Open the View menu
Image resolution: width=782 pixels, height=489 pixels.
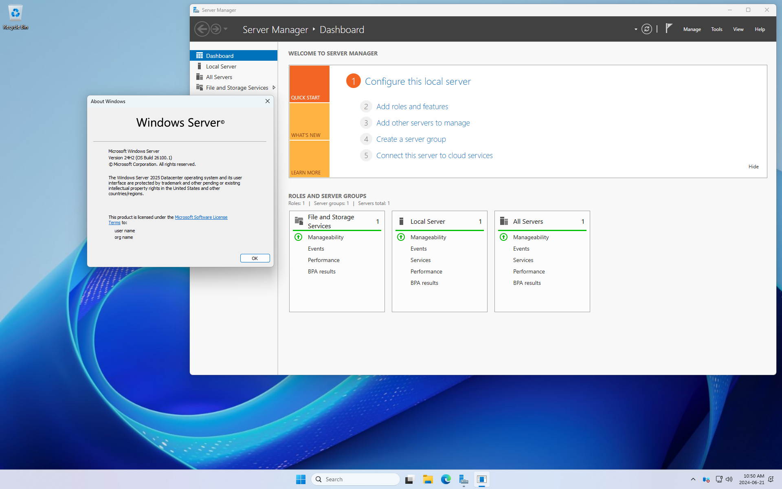coord(738,29)
